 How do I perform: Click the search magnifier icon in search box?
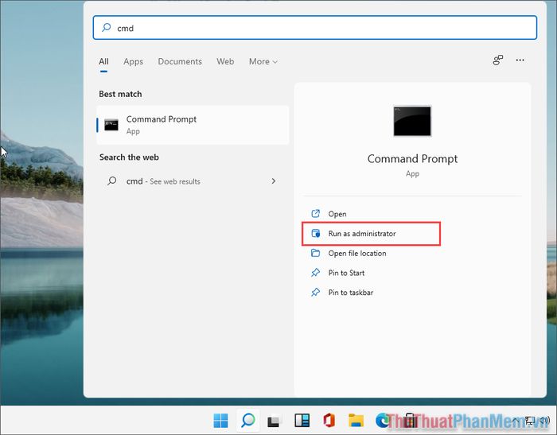[x=106, y=28]
